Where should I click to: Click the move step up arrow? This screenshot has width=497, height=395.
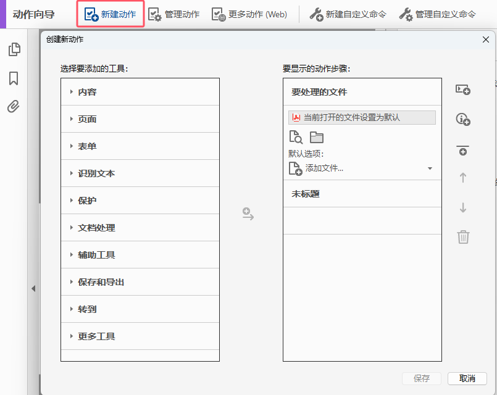coord(463,178)
